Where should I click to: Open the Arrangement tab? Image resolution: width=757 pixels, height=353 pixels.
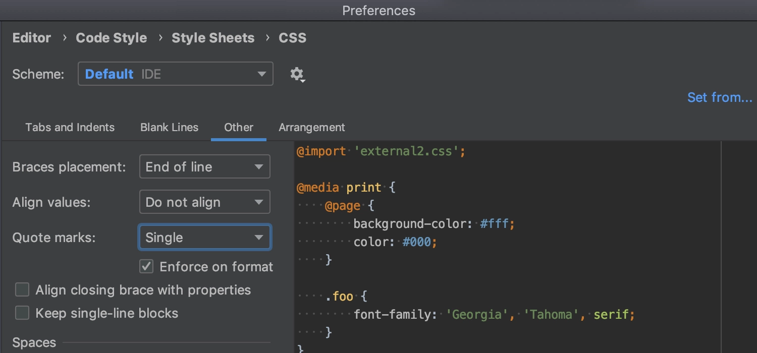[x=312, y=128]
